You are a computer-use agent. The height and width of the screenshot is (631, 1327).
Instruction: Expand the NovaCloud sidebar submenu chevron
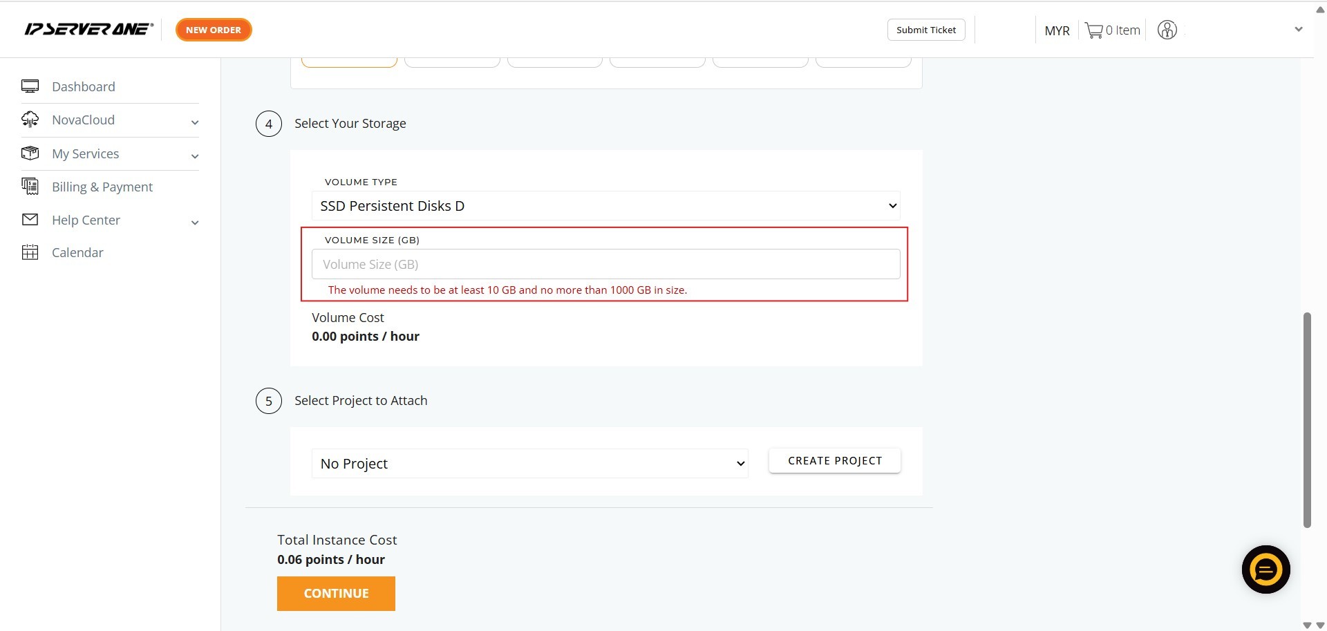(x=195, y=122)
